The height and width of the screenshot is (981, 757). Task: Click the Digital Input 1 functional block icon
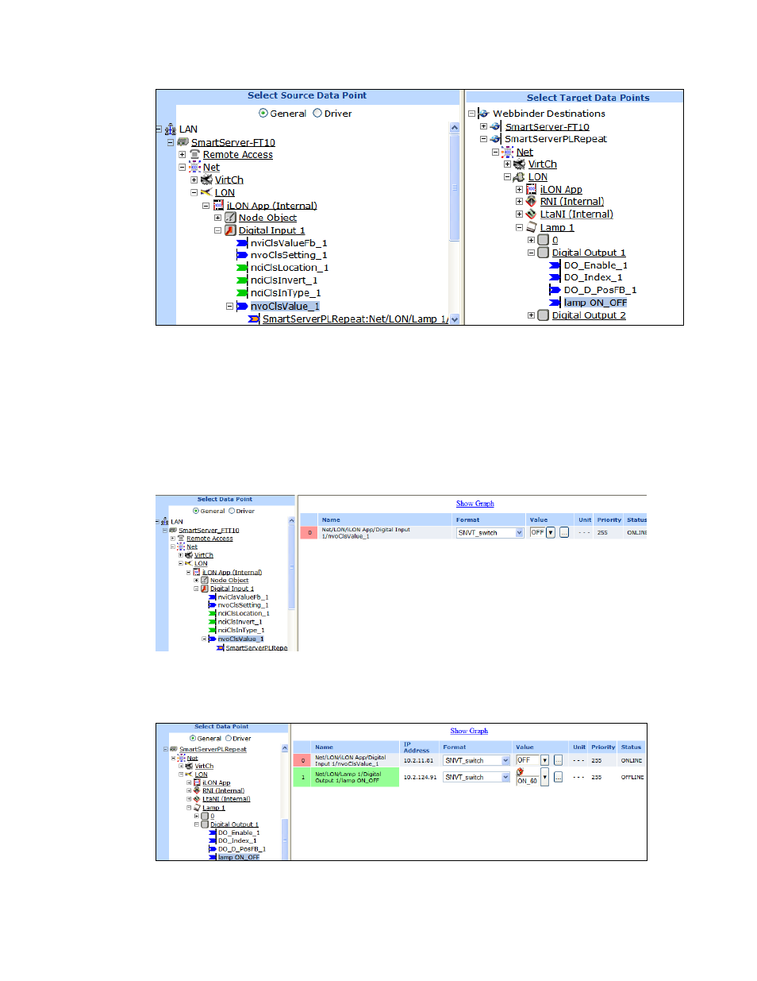click(x=230, y=230)
